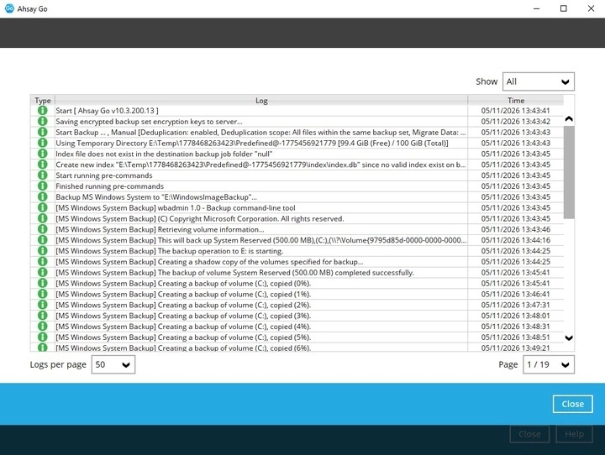This screenshot has width=605, height=455.
Task: Click the info icon for "copied (4%)" row
Action: coord(43,327)
